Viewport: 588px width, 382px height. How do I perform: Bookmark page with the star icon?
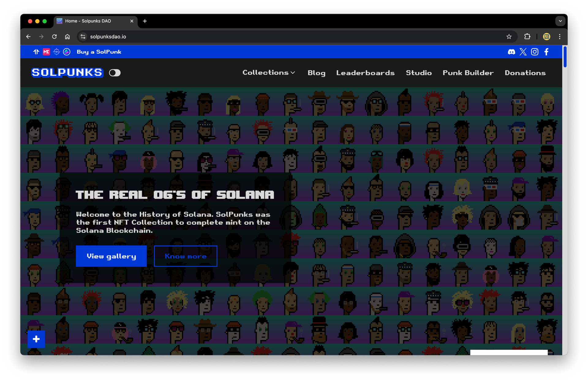click(509, 37)
